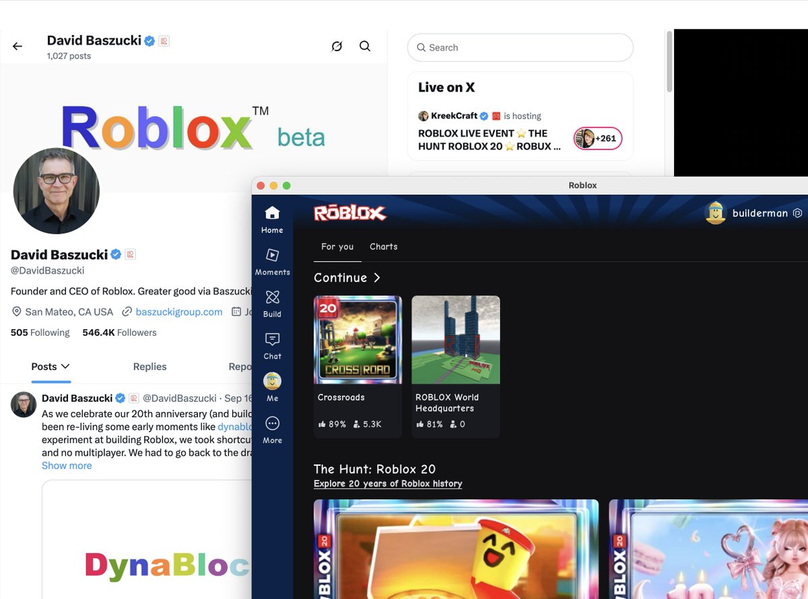Expand the Continue section chevron in Roblox
The width and height of the screenshot is (808, 599).
(x=377, y=277)
